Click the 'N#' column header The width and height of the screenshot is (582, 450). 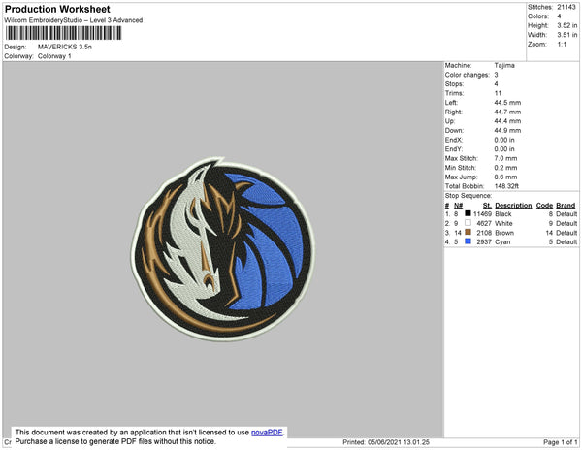(x=459, y=206)
